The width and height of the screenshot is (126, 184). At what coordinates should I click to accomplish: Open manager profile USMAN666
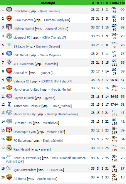coord(55,170)
